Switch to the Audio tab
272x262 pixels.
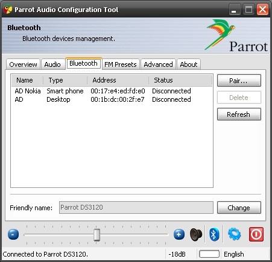click(x=52, y=64)
